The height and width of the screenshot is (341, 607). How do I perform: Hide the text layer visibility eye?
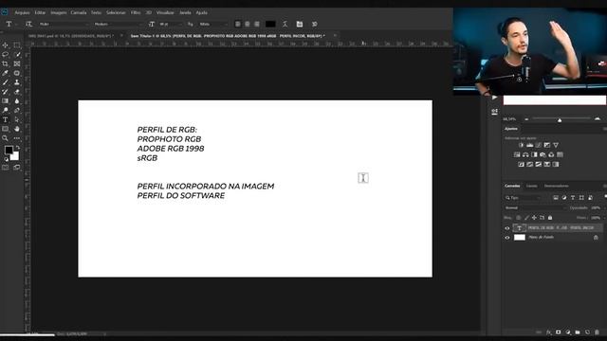coord(507,228)
